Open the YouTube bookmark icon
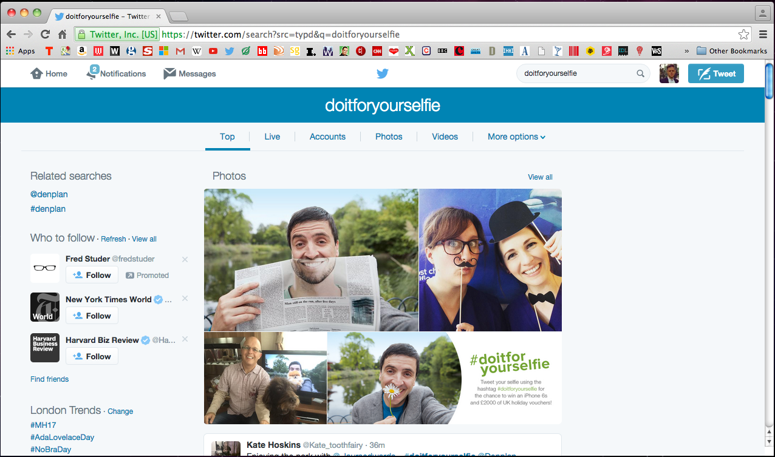Viewport: 775px width, 457px height. 213,51
